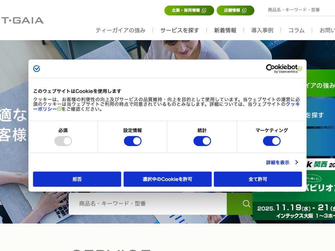The image size is (335, 251).
Task: Click the magnifier search icon button
Action: tap(246, 204)
